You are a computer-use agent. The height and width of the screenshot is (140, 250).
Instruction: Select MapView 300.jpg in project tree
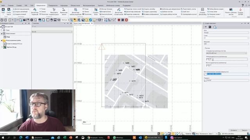[11, 47]
